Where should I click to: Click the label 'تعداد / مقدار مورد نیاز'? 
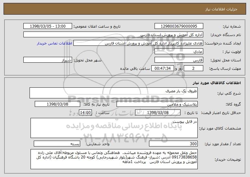click(x=223, y=144)
